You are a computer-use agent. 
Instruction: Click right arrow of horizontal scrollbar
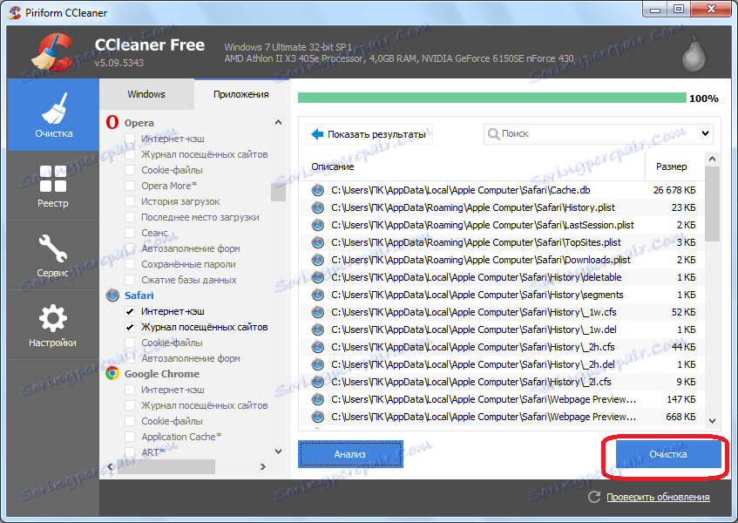pyautogui.click(x=262, y=466)
